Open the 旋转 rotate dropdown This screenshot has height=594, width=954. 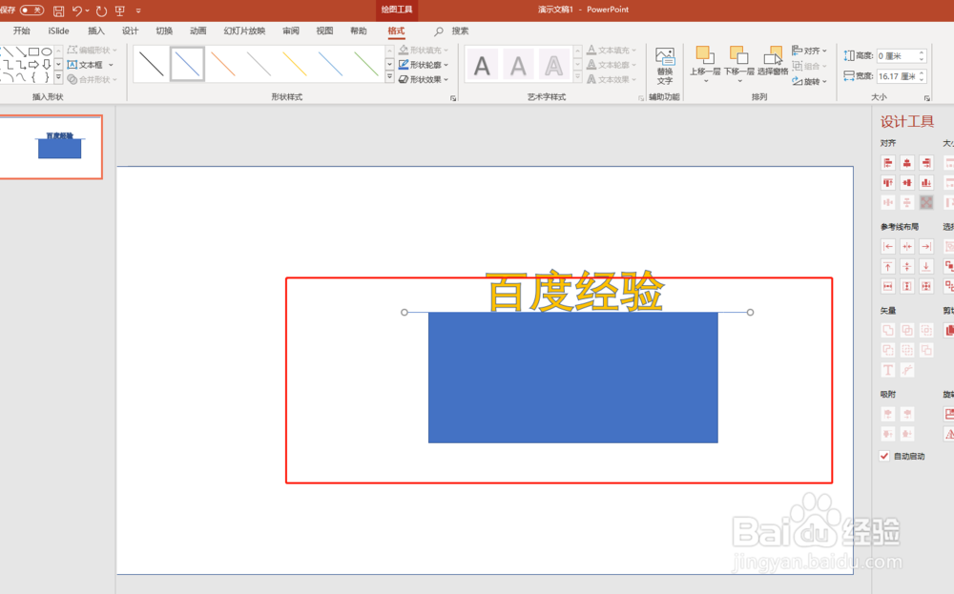coord(810,81)
